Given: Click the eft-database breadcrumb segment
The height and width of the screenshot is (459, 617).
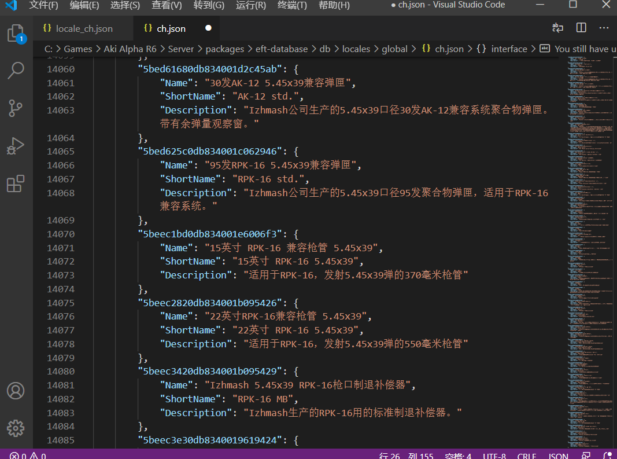Looking at the screenshot, I should 282,49.
